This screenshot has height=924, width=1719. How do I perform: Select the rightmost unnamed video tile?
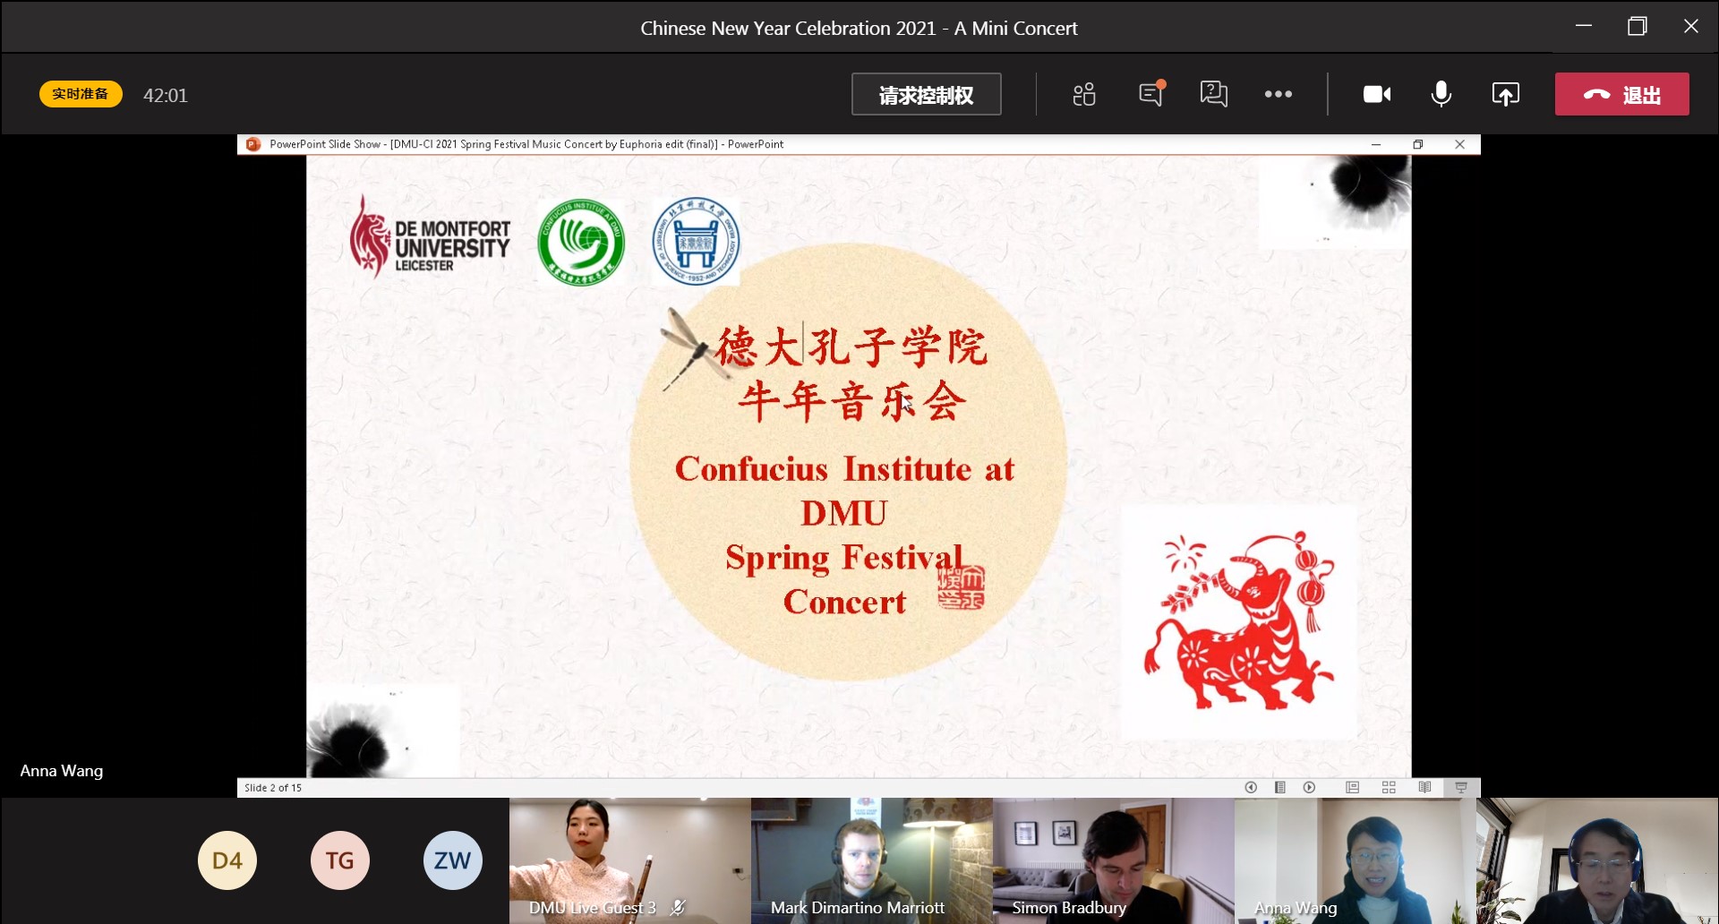1597,860
